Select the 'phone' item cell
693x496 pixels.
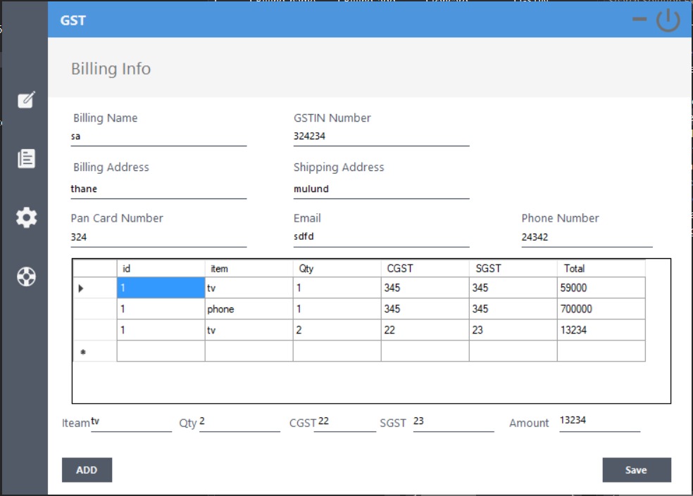pos(249,309)
